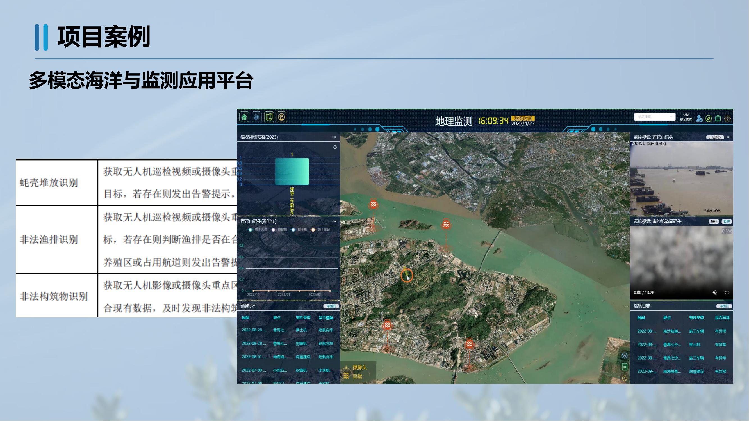Viewport: 749px width, 421px height.
Task: Open 预警事件 详情页 link
Action: (331, 306)
